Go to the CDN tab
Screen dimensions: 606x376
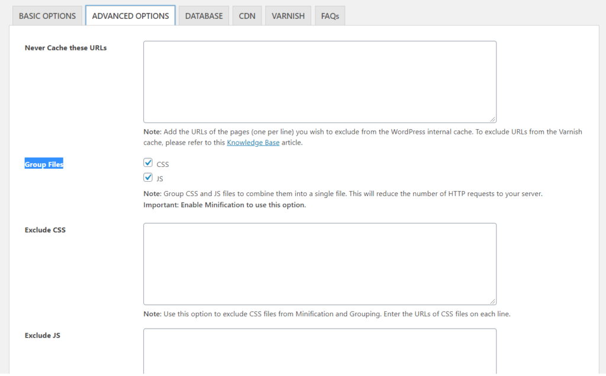tap(247, 16)
